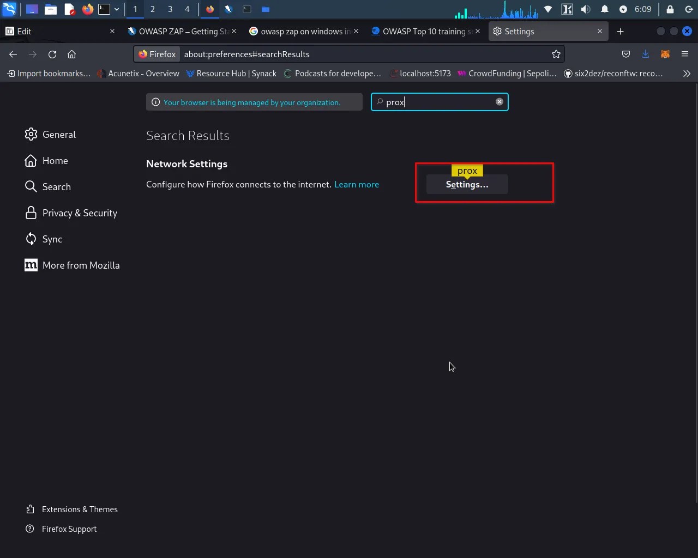Image resolution: width=698 pixels, height=558 pixels.
Task: Bookmark this page using the star icon
Action: tap(556, 54)
